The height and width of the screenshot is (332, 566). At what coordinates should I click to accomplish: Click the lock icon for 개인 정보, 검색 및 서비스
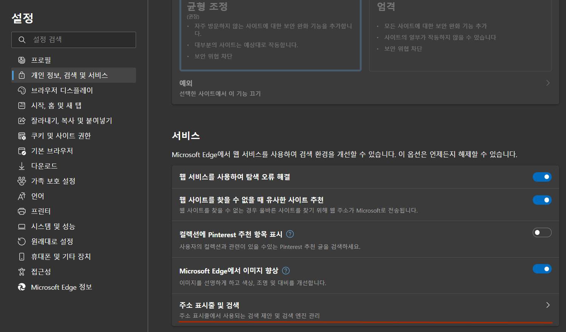coord(22,75)
